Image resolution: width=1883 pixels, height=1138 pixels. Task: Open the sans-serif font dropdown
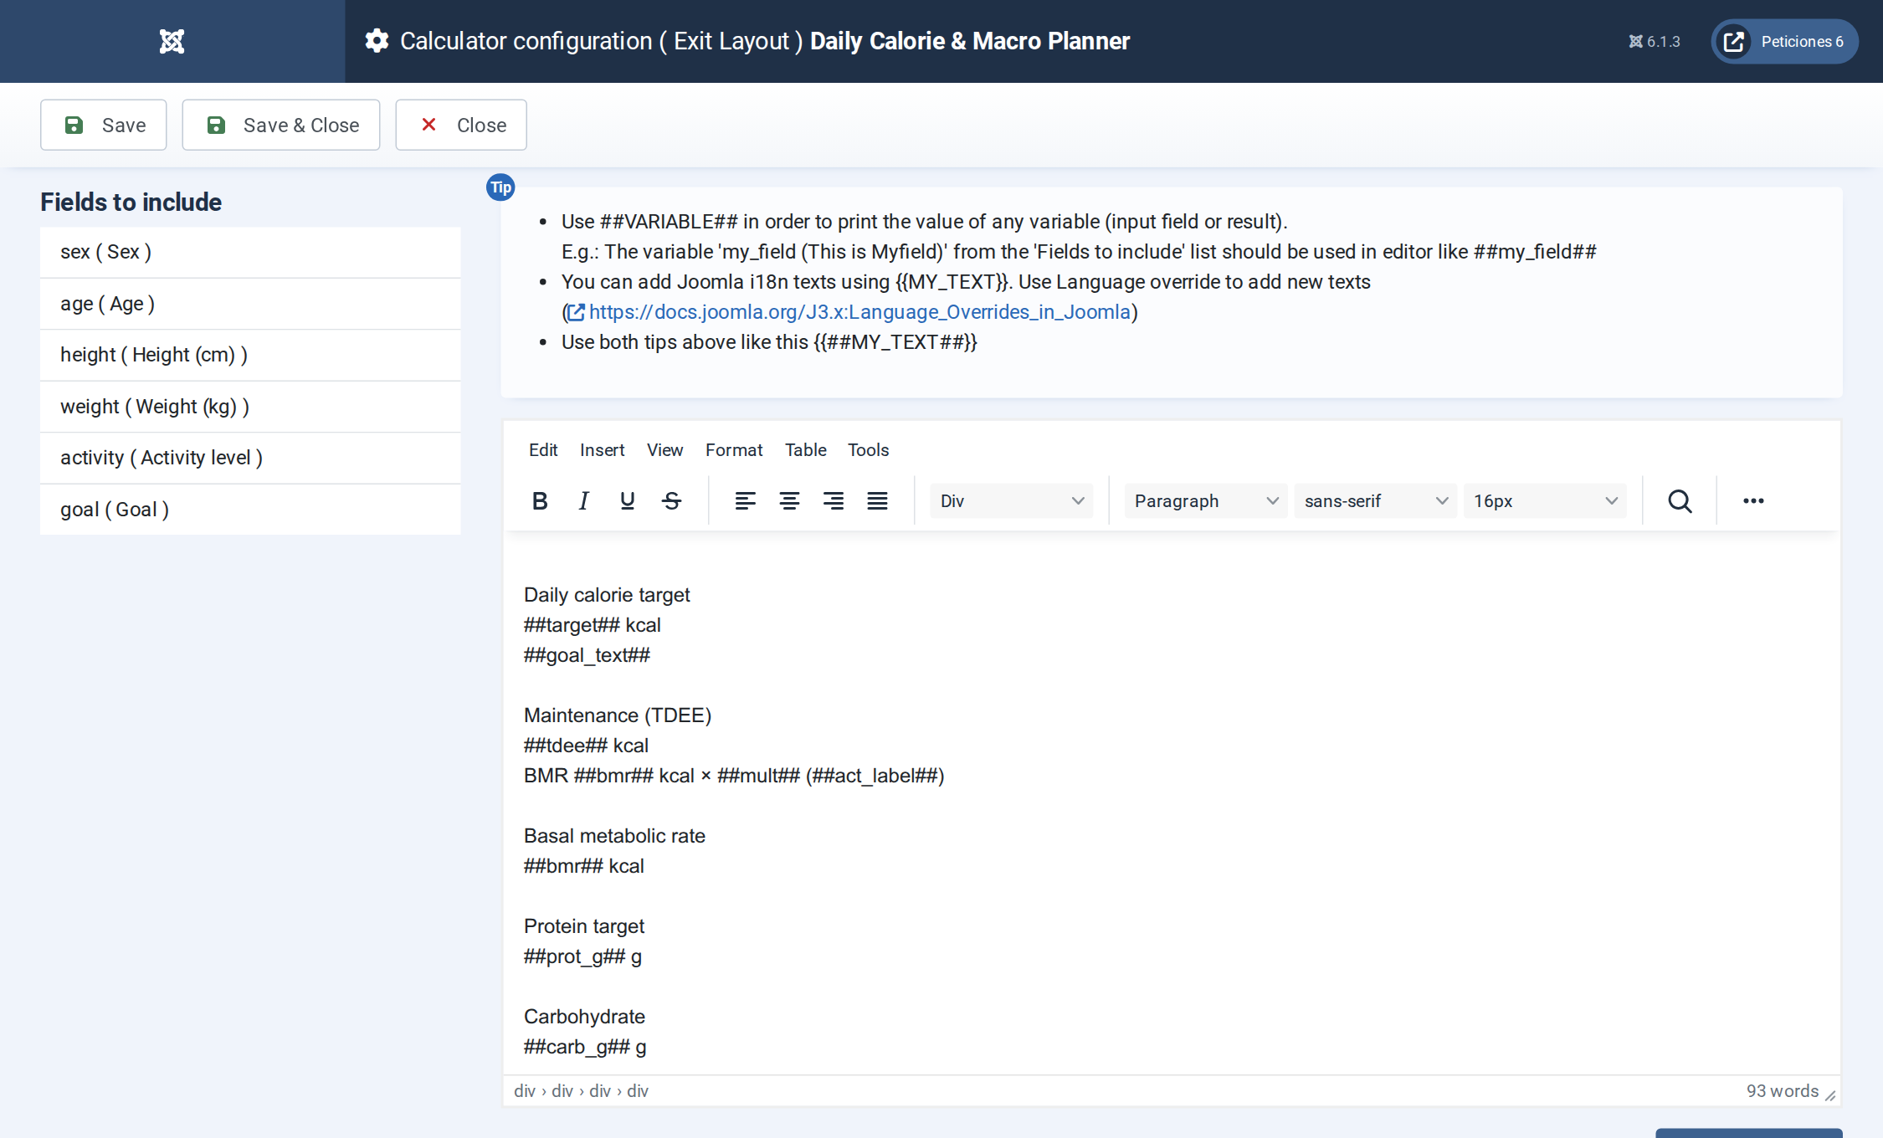1375,500
